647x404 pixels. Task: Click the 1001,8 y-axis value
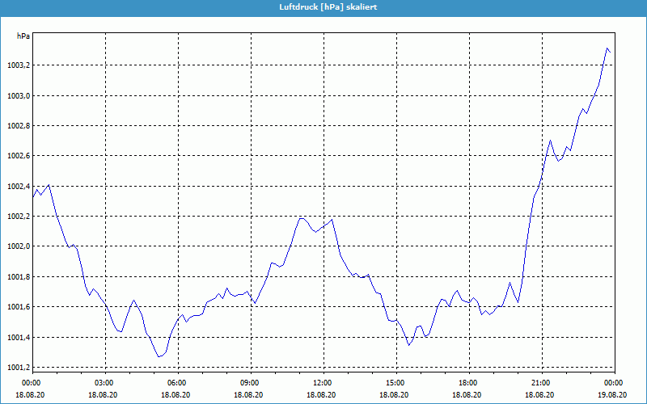pyautogui.click(x=16, y=277)
